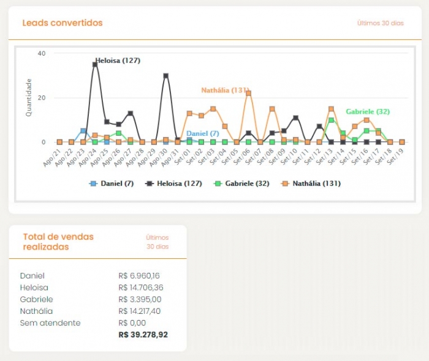Select Gabriele's green peak point at Set/13
The width and height of the screenshot is (429, 361).
pos(331,120)
